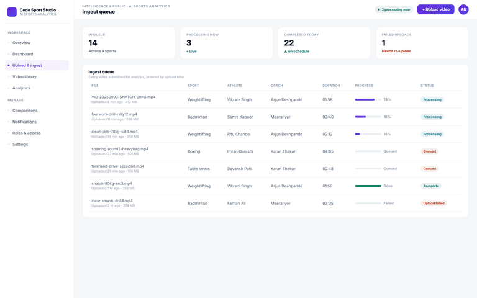The height and width of the screenshot is (298, 477).
Task: Open file footwork-drill-rally12.mp4
Action: tap(114, 114)
